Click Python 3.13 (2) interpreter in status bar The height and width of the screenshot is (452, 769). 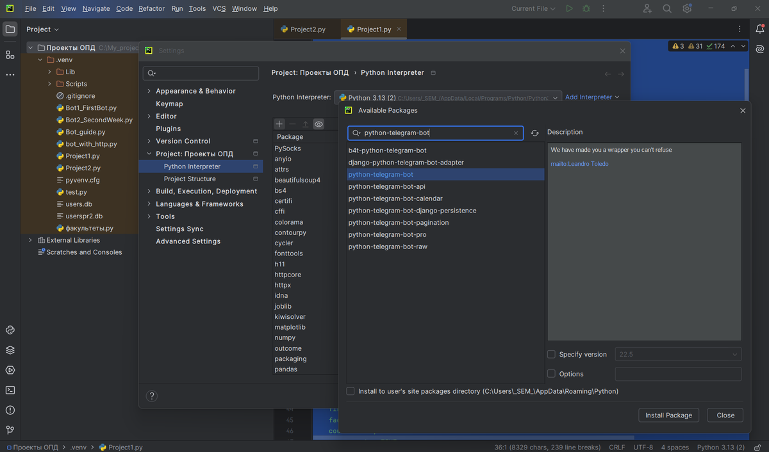pyautogui.click(x=721, y=447)
